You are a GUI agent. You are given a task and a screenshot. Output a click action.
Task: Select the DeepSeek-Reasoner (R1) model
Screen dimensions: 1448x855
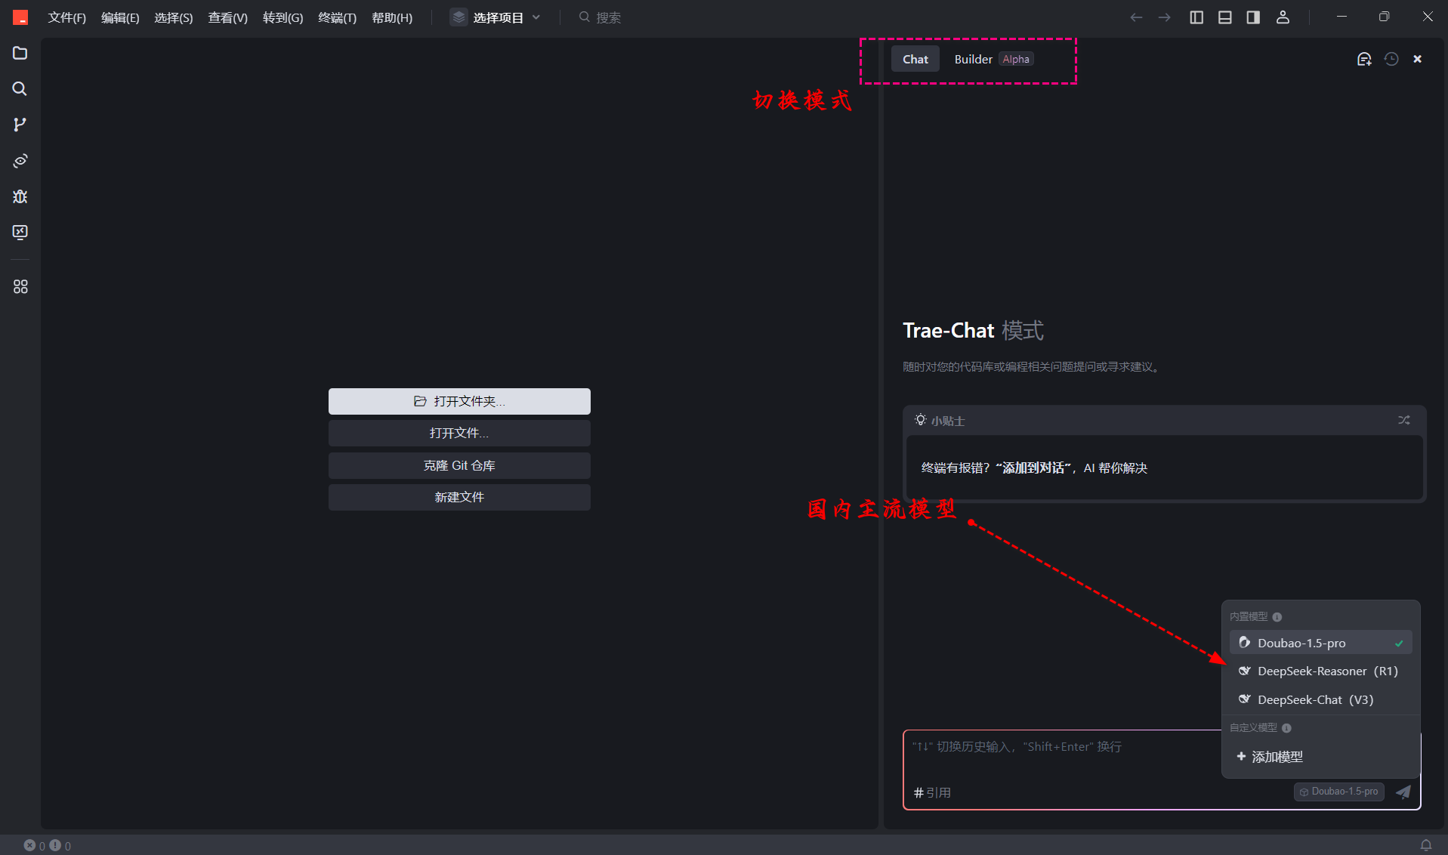point(1321,671)
